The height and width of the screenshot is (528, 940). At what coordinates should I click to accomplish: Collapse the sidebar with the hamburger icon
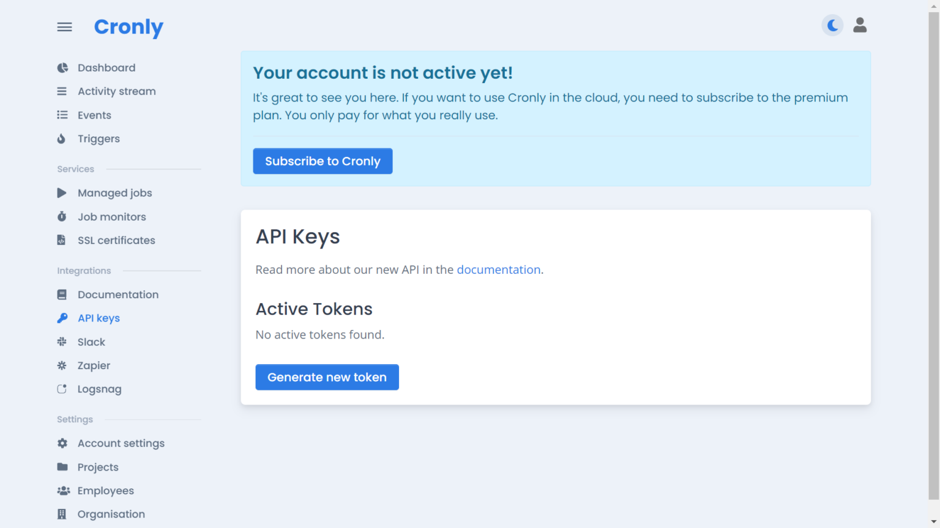click(x=64, y=27)
